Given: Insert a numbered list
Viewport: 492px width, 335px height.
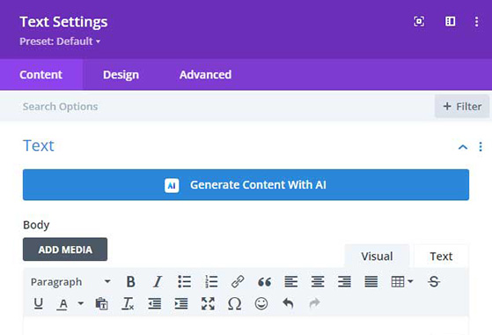Looking at the screenshot, I should (x=211, y=281).
